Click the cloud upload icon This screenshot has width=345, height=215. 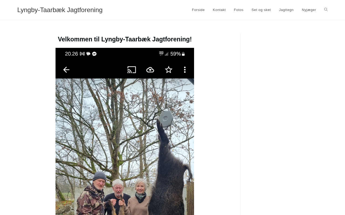(150, 70)
